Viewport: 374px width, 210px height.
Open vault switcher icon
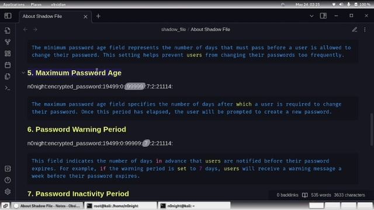[8, 169]
